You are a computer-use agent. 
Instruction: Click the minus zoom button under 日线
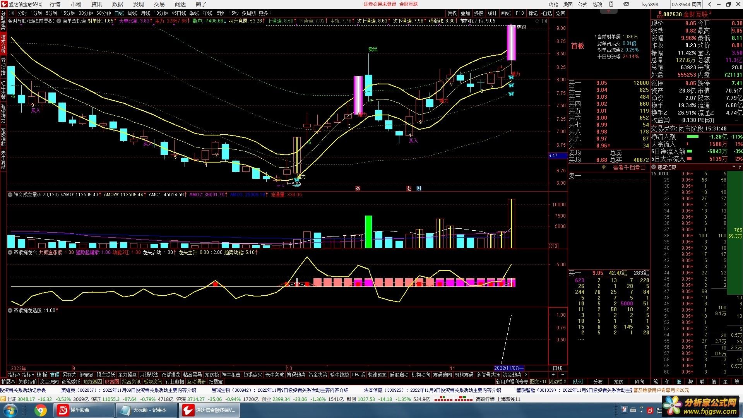(x=562, y=375)
